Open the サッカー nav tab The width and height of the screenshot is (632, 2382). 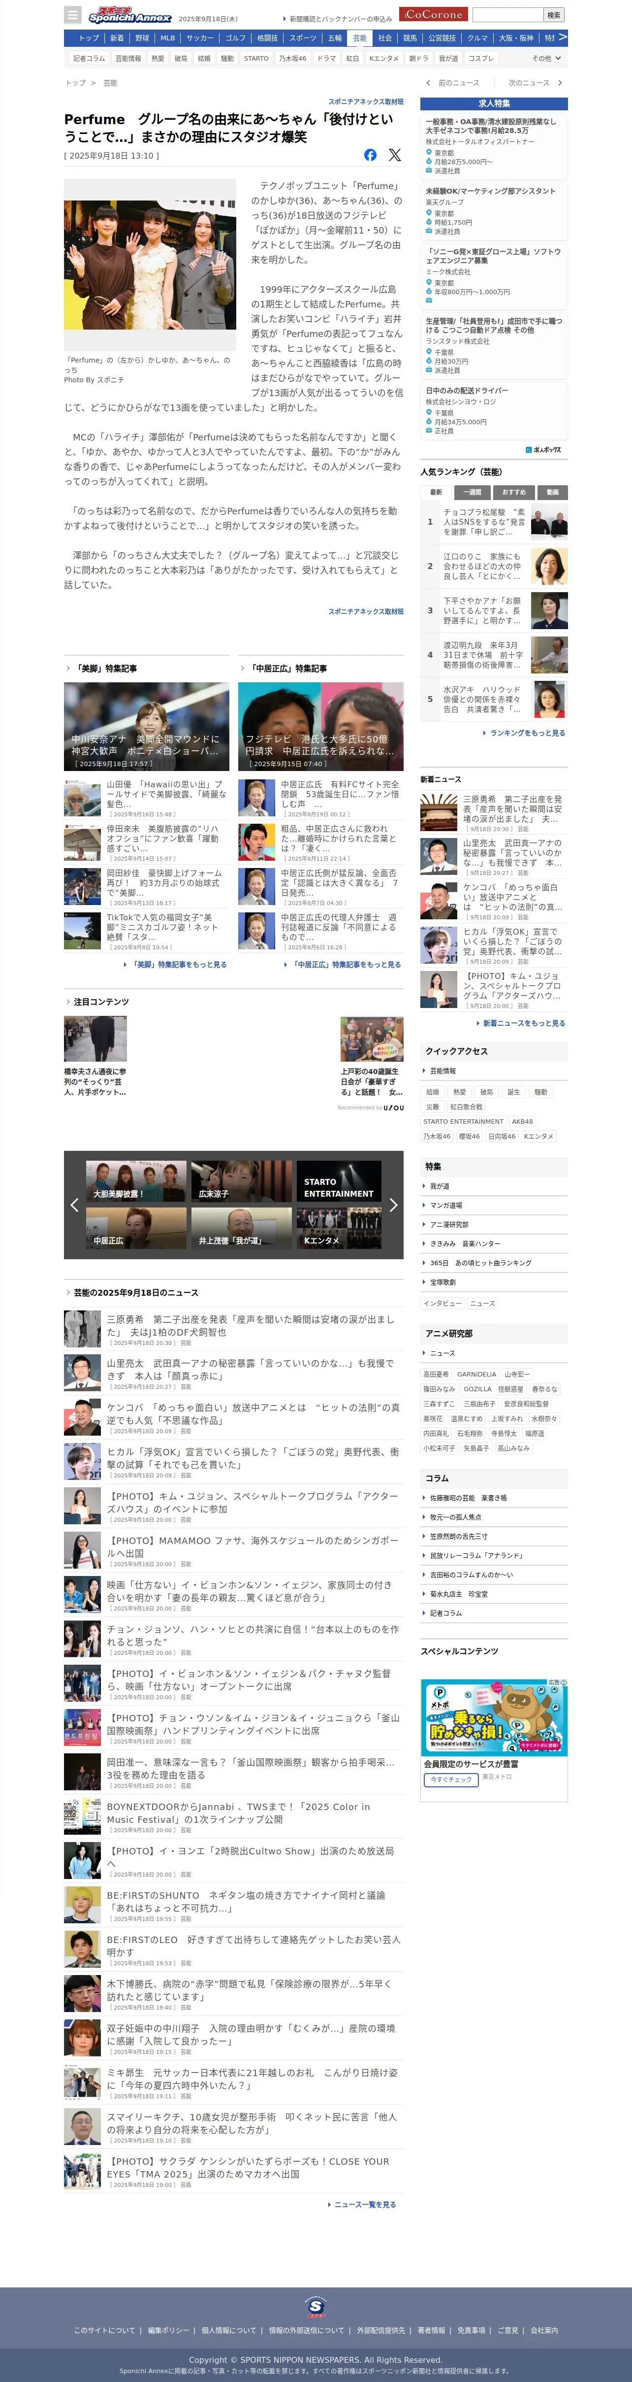point(199,38)
